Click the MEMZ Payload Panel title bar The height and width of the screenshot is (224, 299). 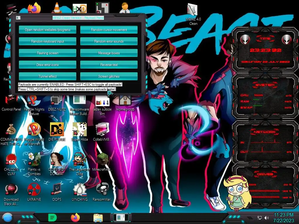point(78,18)
